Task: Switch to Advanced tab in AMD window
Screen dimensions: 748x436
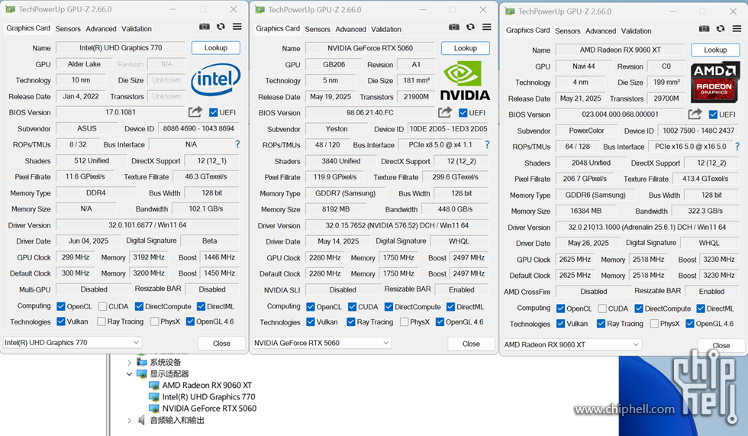Action: coord(601,31)
